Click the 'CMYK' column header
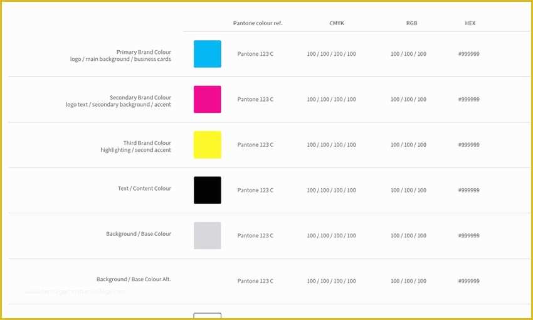This screenshot has width=533, height=320. [x=337, y=23]
